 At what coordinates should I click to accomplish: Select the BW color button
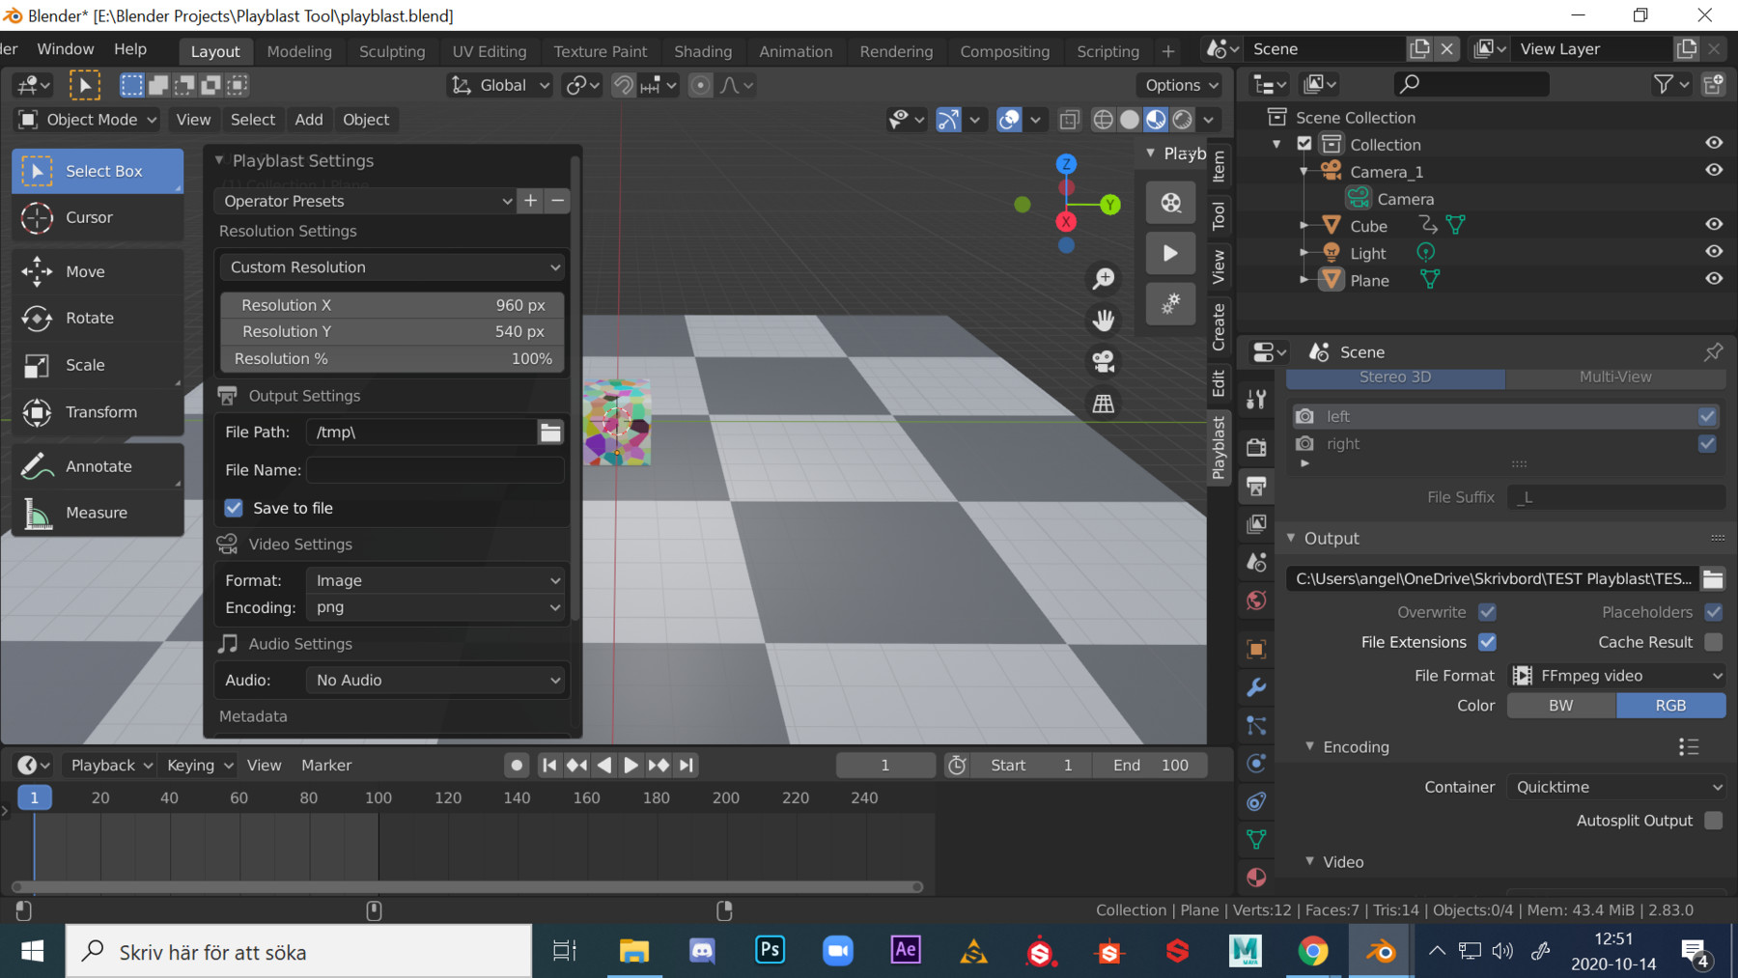1561,706
